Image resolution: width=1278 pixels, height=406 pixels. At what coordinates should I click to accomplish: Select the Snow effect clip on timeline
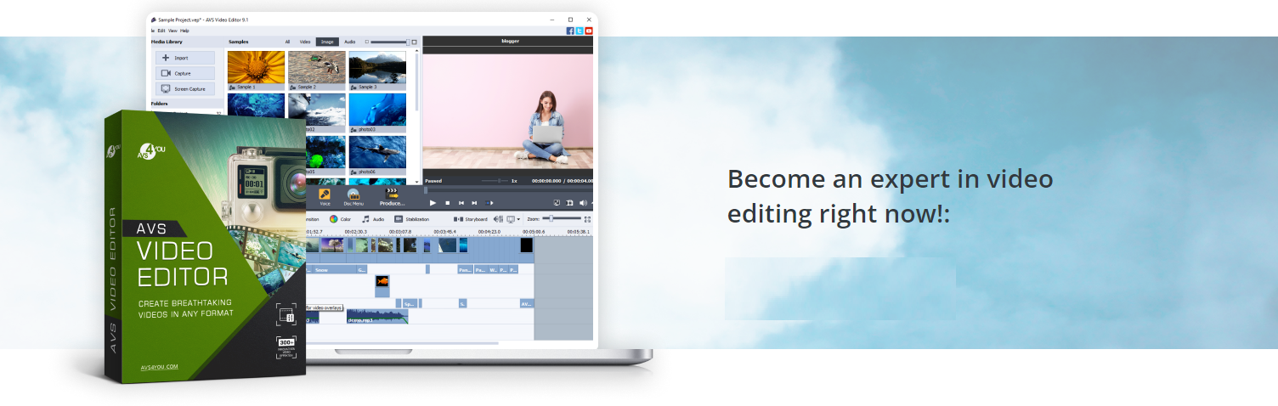335,269
